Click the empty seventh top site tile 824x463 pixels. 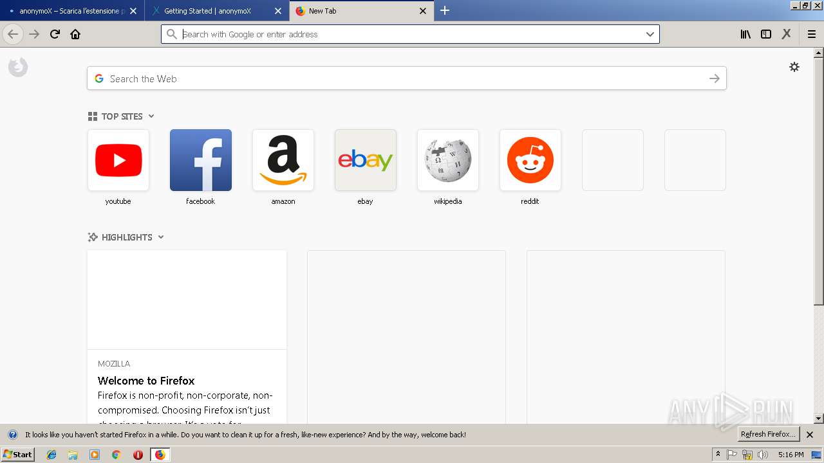(613, 160)
